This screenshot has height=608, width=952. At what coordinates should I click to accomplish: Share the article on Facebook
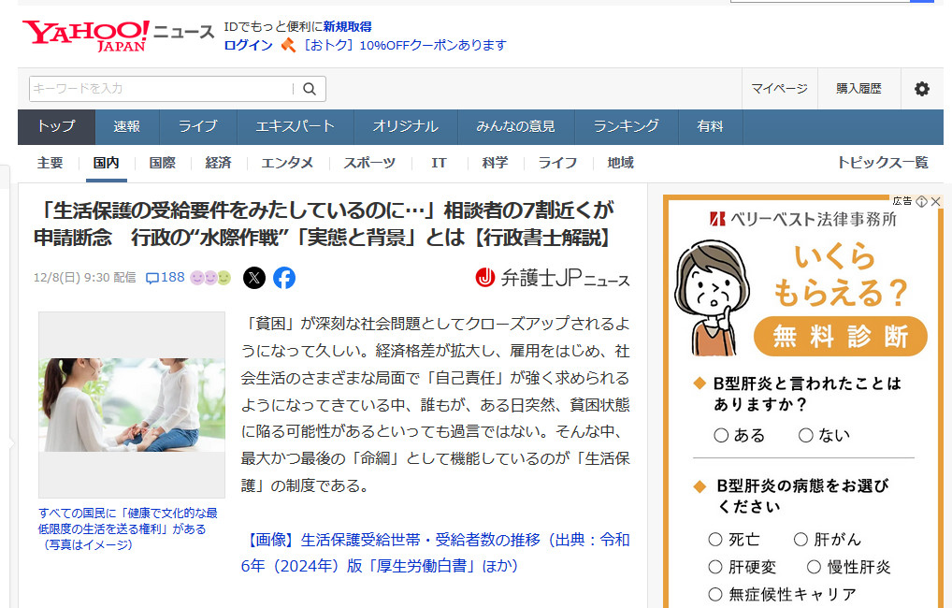pyautogui.click(x=284, y=278)
